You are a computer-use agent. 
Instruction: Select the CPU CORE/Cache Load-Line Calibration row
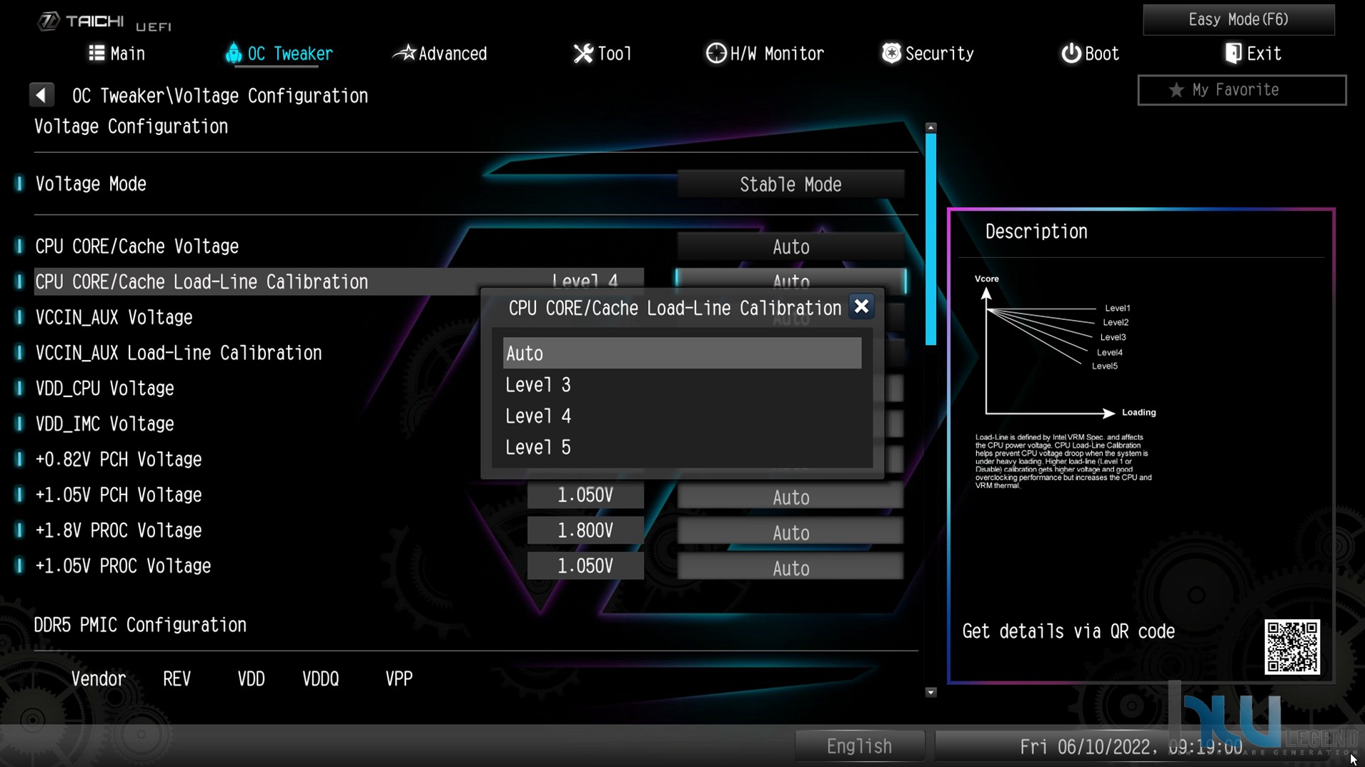pyautogui.click(x=339, y=281)
